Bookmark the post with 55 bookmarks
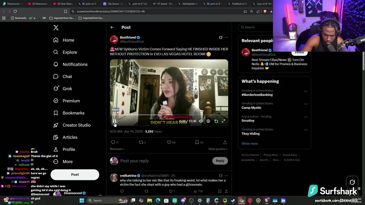The image size is (365, 205). 199,142
